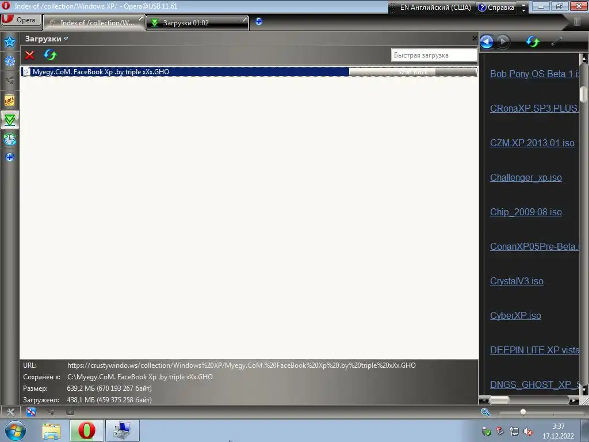
Task: Switch to the Загрузки 01:02 tab
Action: [198, 23]
